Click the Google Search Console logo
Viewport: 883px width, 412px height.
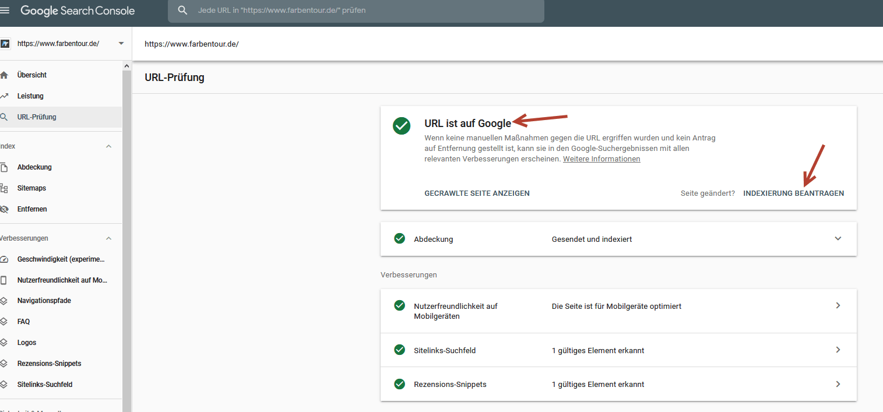tap(78, 10)
